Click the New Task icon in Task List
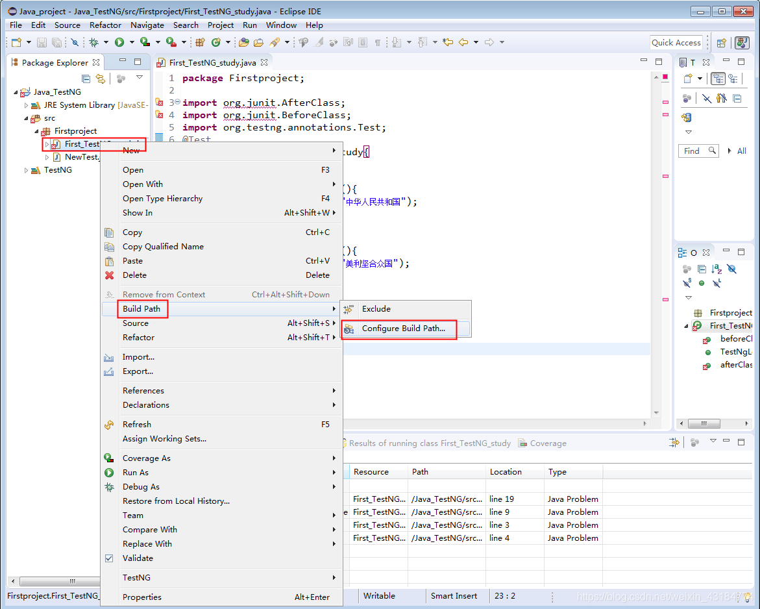Image resolution: width=760 pixels, height=609 pixels. 688,79
